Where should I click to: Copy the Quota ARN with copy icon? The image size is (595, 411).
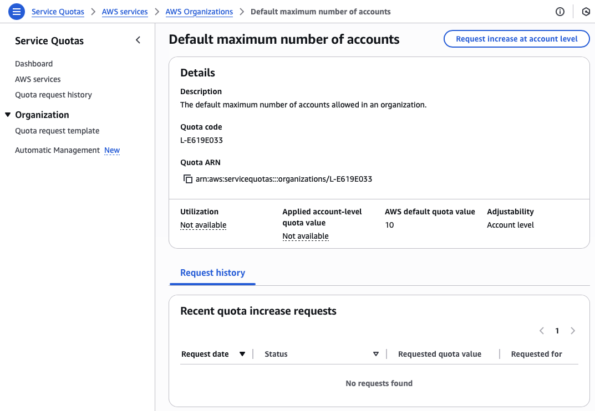(x=187, y=179)
